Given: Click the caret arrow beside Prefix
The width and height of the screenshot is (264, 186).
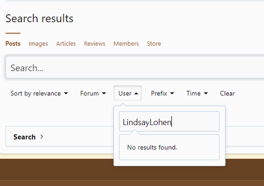Looking at the screenshot, I should point(172,93).
